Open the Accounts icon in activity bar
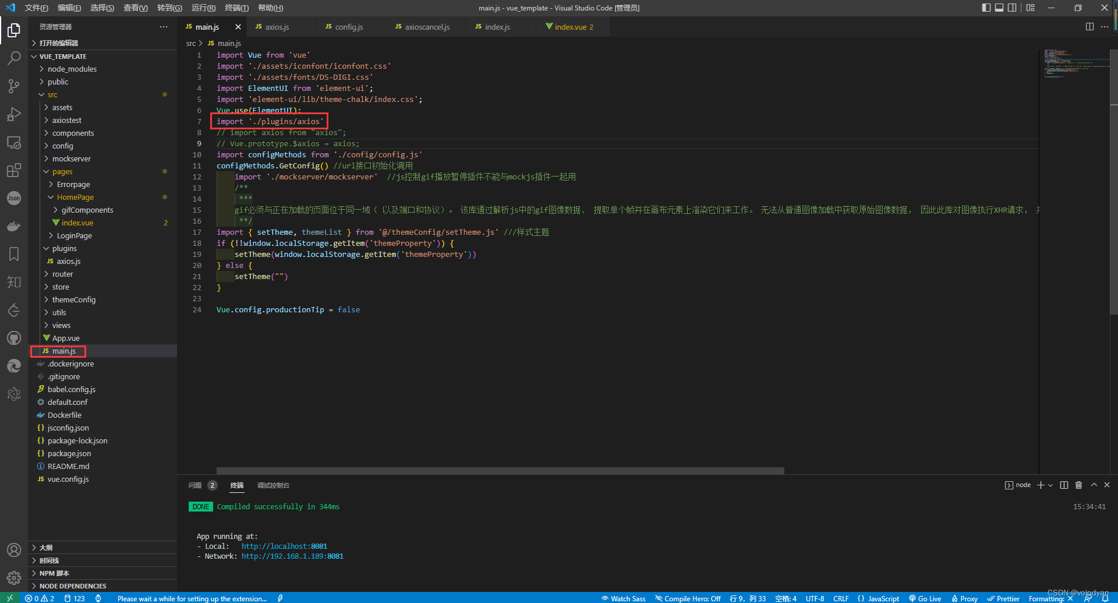 tap(14, 550)
